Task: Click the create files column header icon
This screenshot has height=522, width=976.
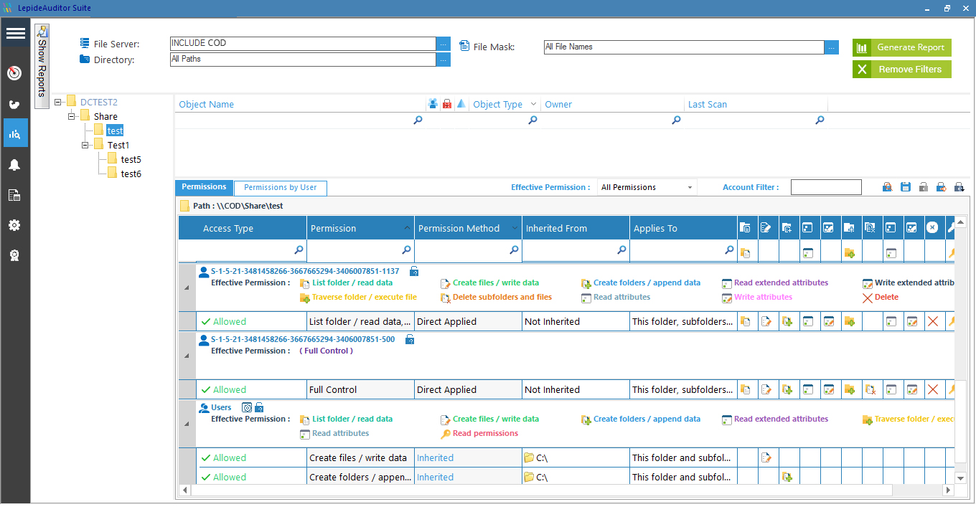Action: (766, 228)
